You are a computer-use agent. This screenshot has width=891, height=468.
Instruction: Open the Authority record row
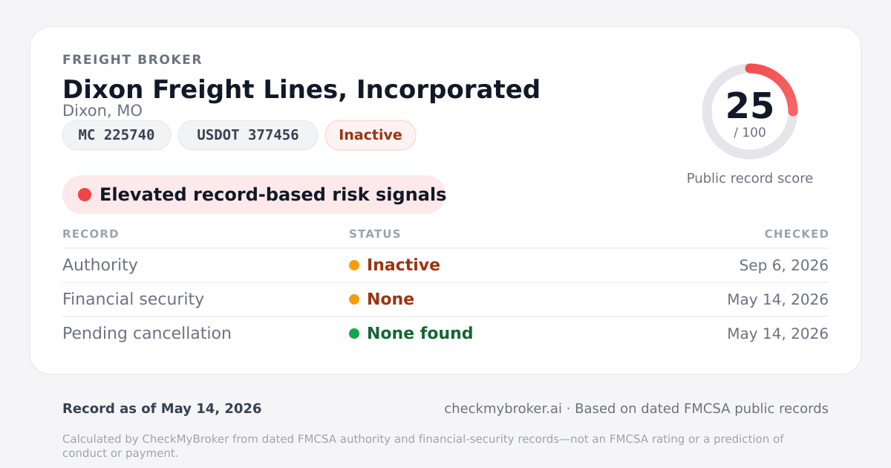tap(446, 265)
